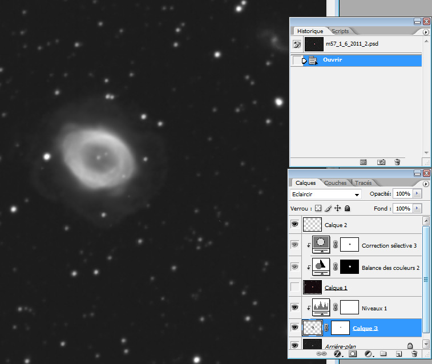Hide the Calque 2 layer
The width and height of the screenshot is (432, 364).
(x=294, y=224)
